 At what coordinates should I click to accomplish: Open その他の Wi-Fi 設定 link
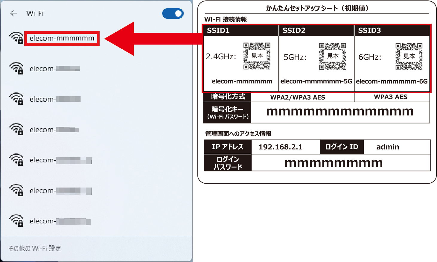tap(35, 248)
